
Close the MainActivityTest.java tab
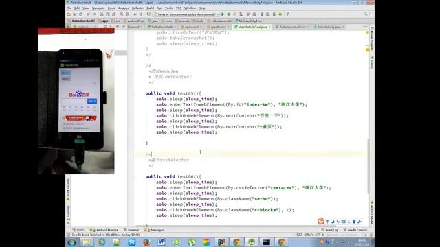(x=269, y=27)
